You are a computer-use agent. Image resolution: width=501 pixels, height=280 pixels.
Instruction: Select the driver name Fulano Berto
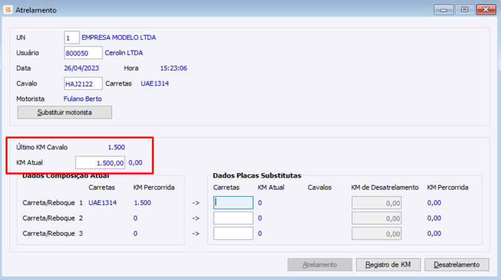[83, 99]
